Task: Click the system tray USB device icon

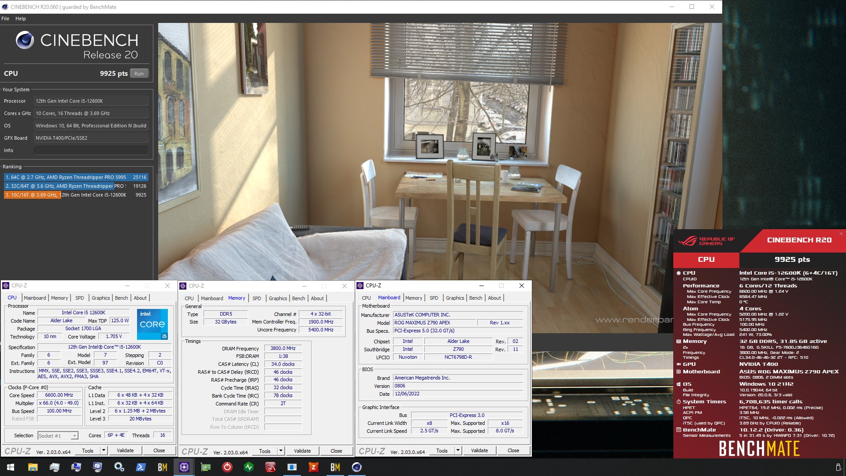Action: 838,467
